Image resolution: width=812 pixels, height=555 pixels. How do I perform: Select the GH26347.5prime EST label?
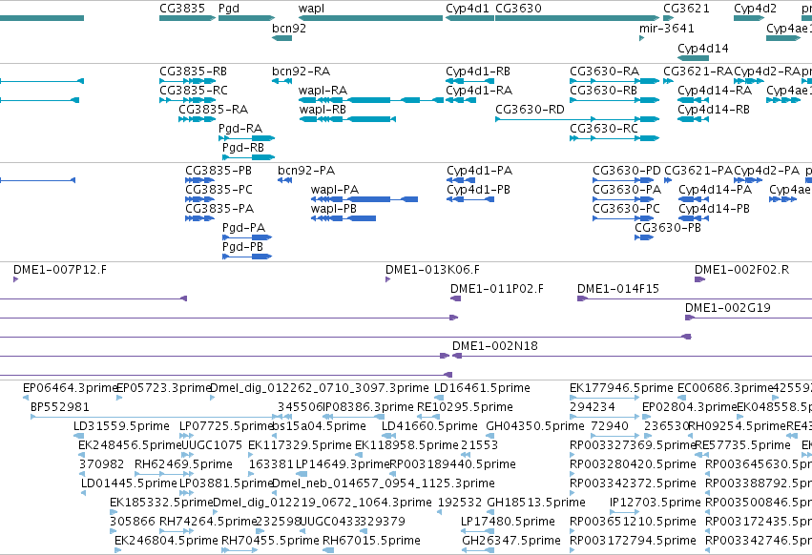tap(511, 541)
